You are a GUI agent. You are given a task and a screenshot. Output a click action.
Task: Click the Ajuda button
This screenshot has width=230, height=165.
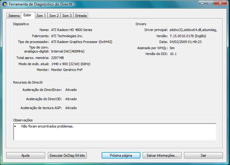tap(26, 155)
